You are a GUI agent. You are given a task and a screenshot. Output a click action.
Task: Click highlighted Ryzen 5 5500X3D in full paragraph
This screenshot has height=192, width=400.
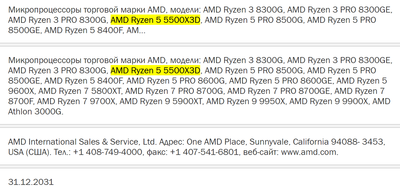click(x=155, y=70)
